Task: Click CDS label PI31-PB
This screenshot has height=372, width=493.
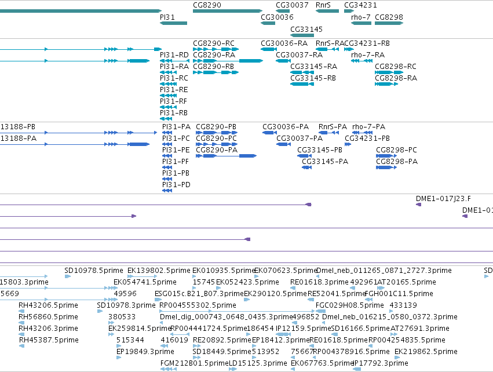Action: click(176, 173)
